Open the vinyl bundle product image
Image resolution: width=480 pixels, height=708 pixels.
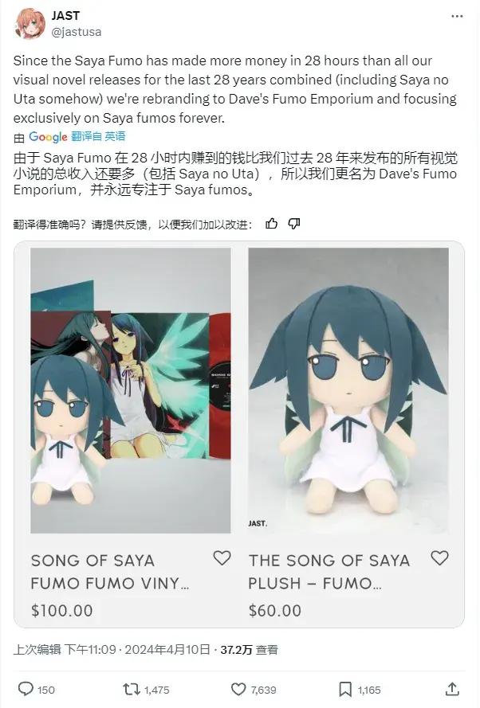tap(131, 390)
